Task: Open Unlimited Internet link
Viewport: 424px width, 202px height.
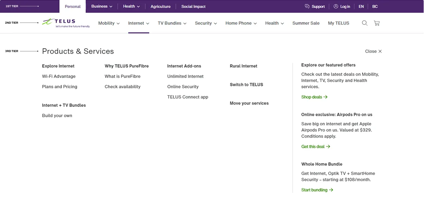Action: (x=185, y=76)
